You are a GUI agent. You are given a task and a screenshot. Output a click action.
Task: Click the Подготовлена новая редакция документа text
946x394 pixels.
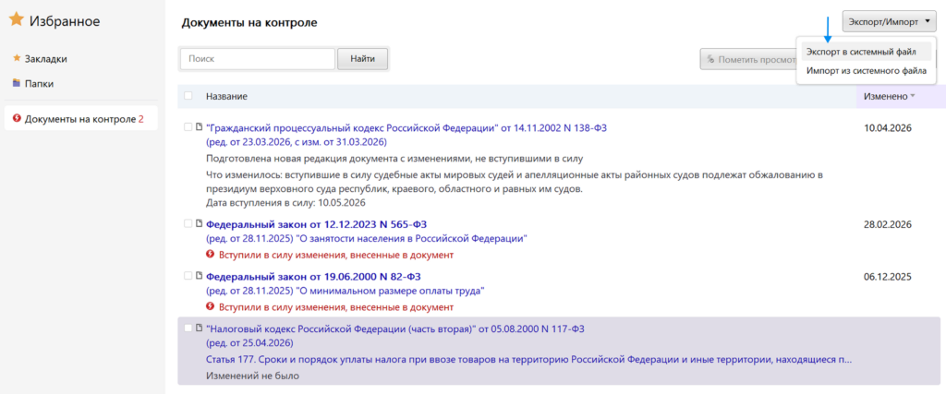click(x=393, y=159)
